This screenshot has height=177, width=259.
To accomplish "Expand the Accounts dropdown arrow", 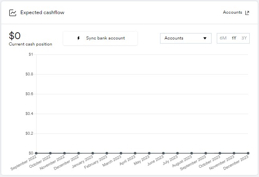I will tap(205, 38).
